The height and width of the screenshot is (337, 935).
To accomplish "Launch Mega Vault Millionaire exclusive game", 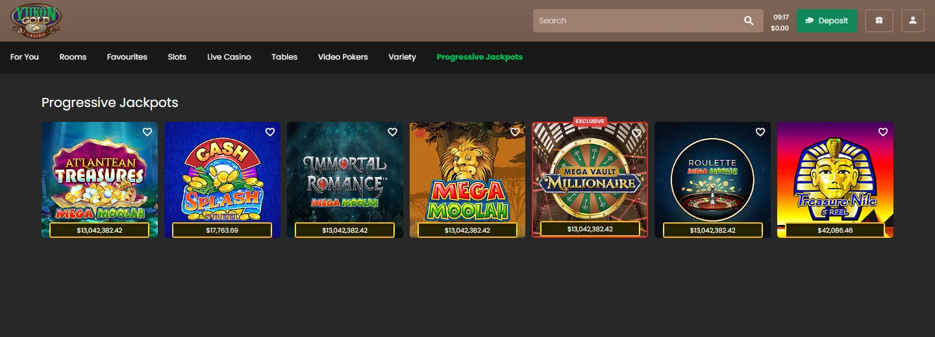I will coord(590,180).
